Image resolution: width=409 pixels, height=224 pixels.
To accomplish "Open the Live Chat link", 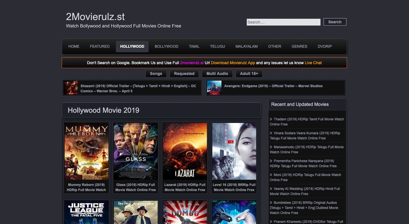I will click(x=313, y=63).
